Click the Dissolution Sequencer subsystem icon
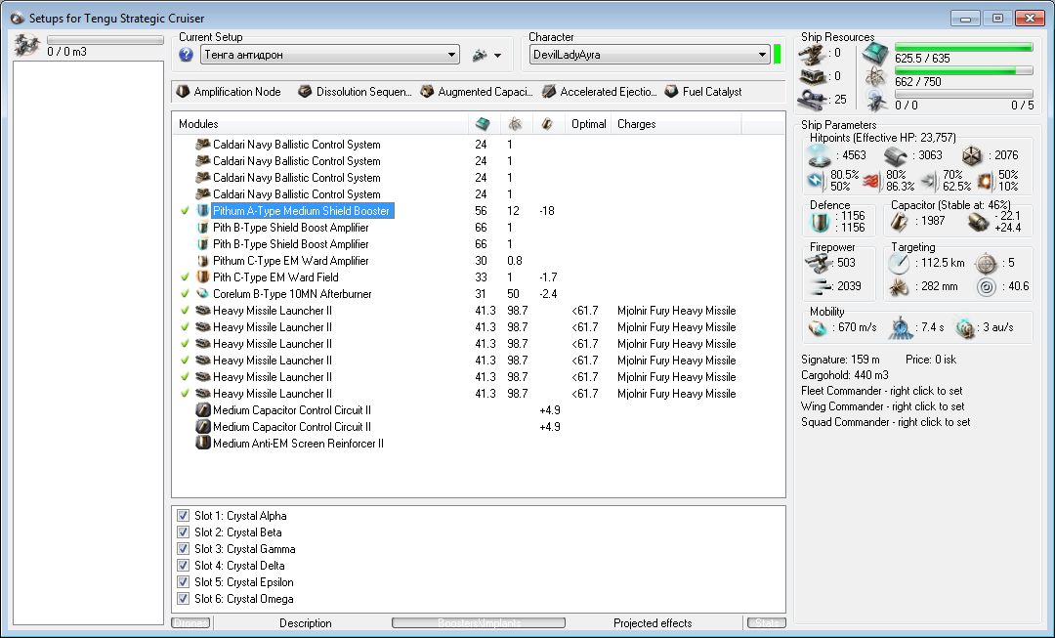This screenshot has height=638, width=1055. pyautogui.click(x=305, y=92)
